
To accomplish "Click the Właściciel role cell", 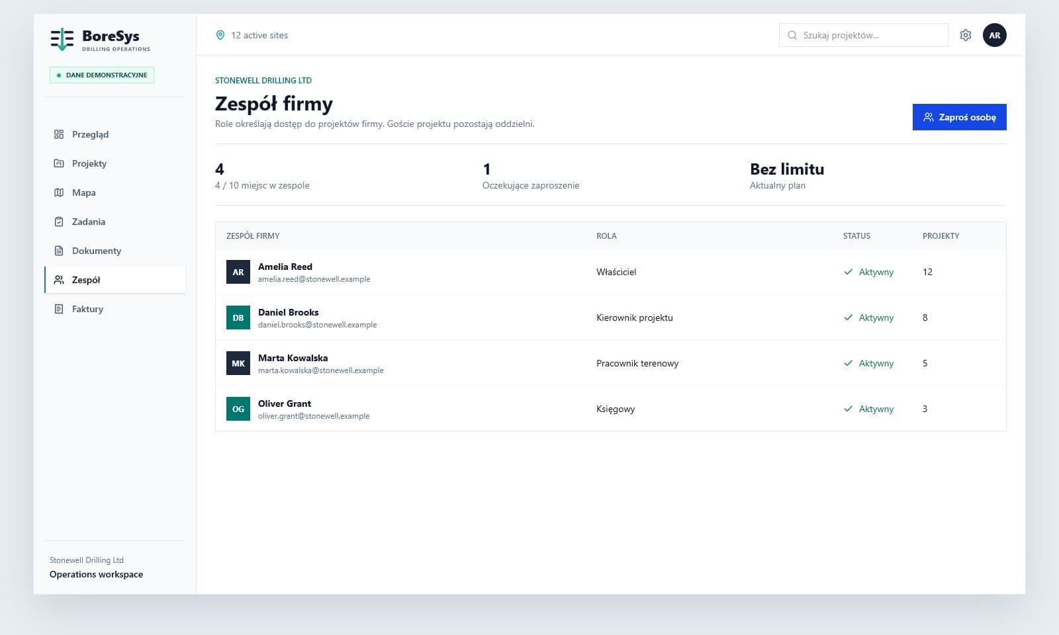I will pyautogui.click(x=616, y=272).
